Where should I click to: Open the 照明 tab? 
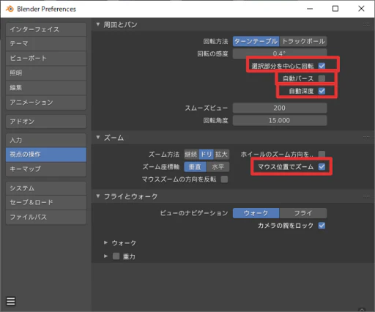[x=46, y=73]
